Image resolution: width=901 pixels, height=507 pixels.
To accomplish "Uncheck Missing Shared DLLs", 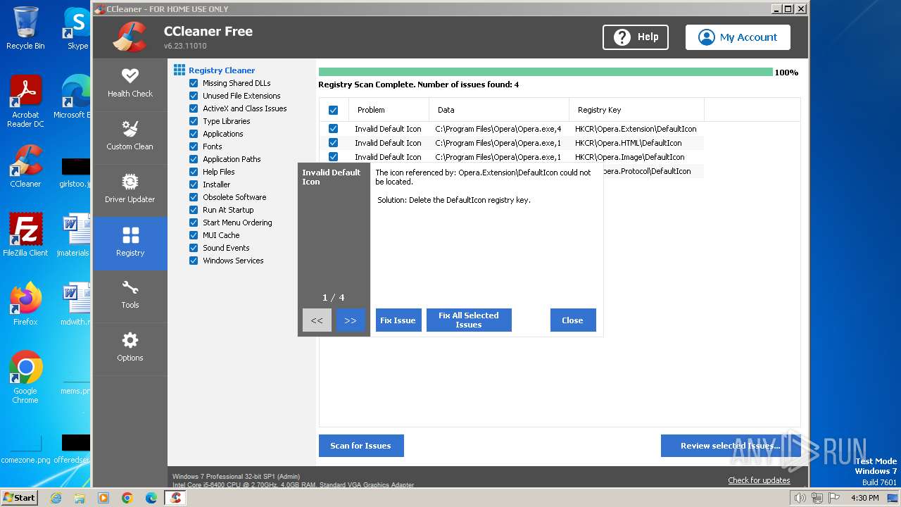I will tap(194, 83).
